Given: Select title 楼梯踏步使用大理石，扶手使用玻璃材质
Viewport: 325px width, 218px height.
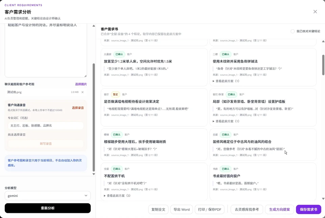Looking at the screenshot, I should click(135, 142).
